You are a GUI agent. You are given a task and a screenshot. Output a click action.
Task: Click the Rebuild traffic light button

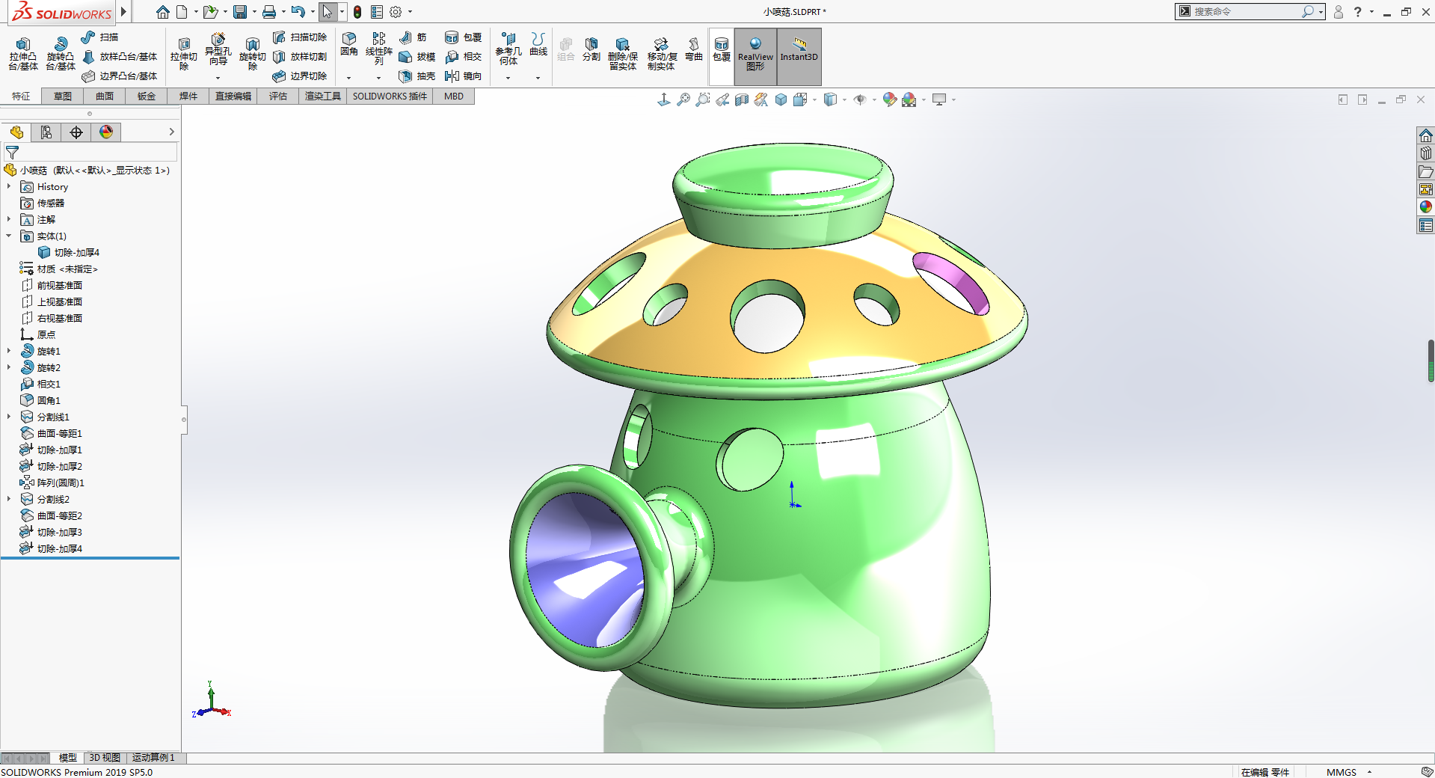click(x=357, y=12)
